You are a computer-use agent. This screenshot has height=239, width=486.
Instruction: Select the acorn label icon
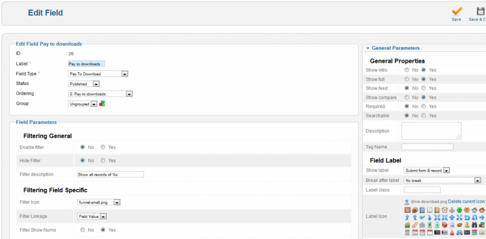tap(415, 210)
